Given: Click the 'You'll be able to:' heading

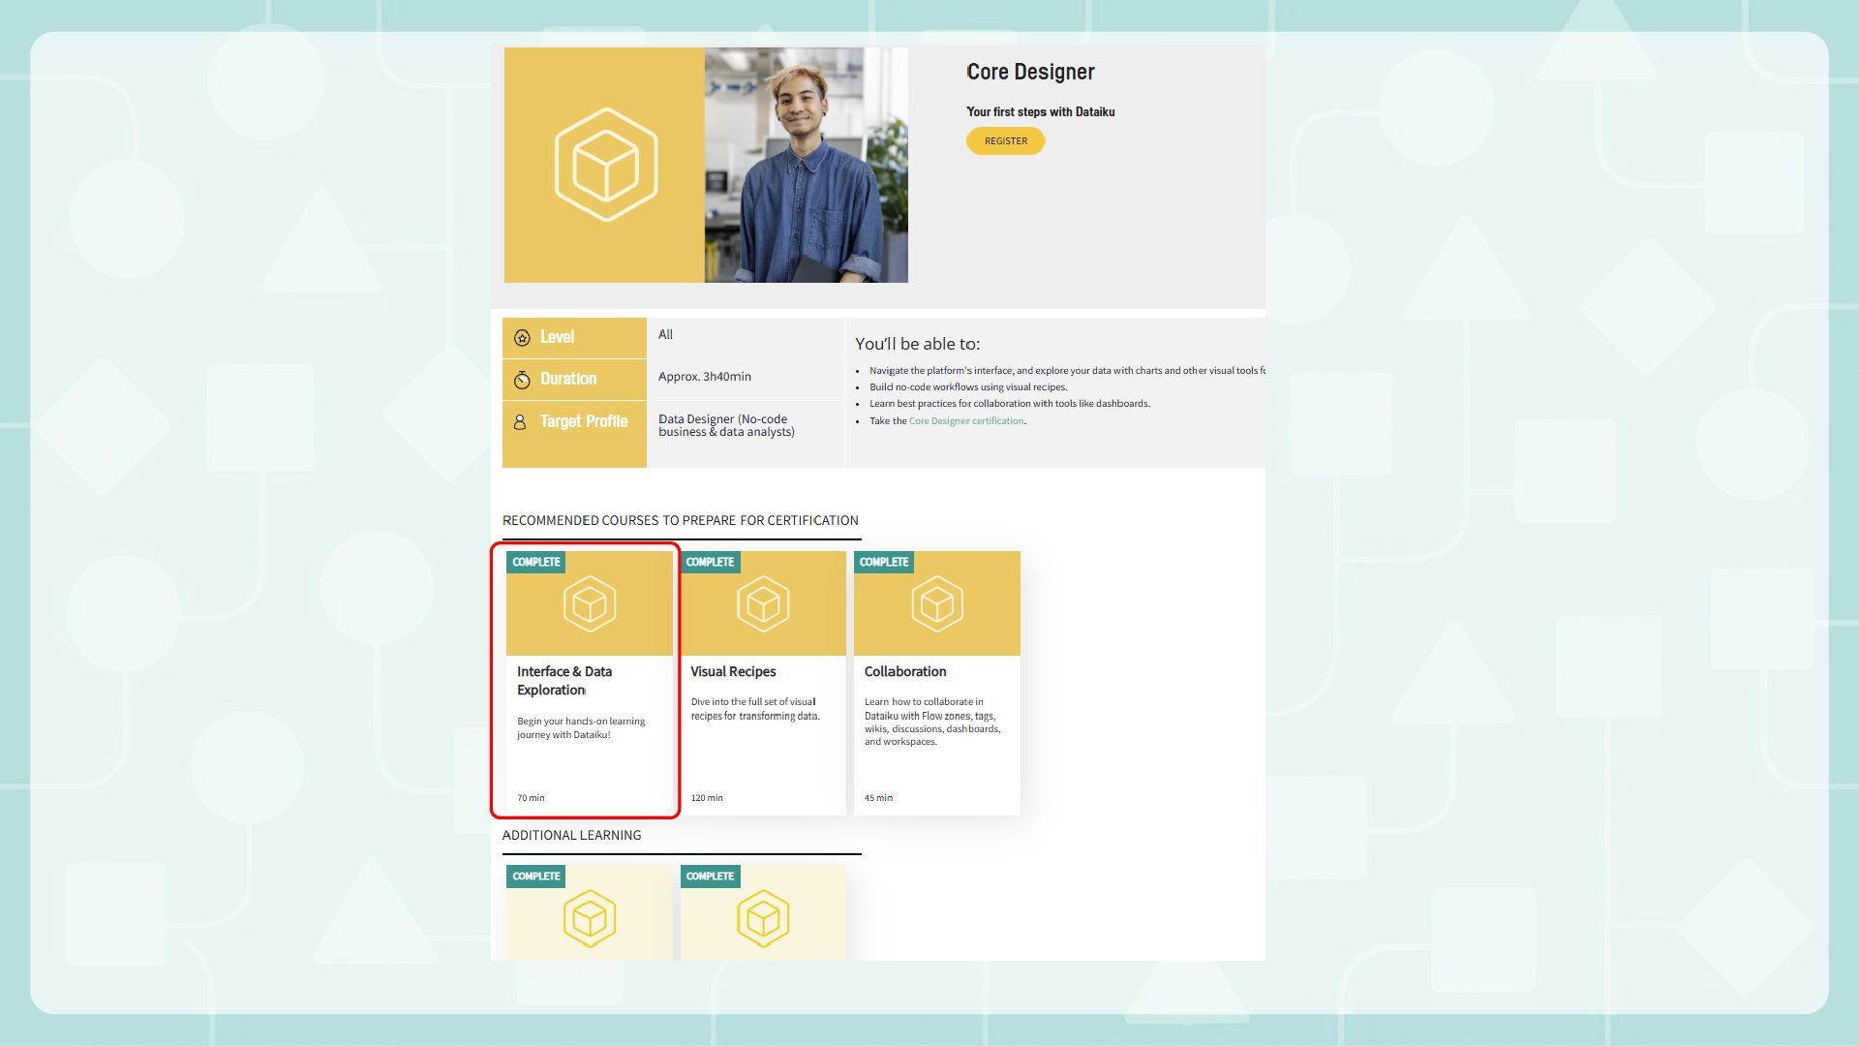Looking at the screenshot, I should point(918,344).
